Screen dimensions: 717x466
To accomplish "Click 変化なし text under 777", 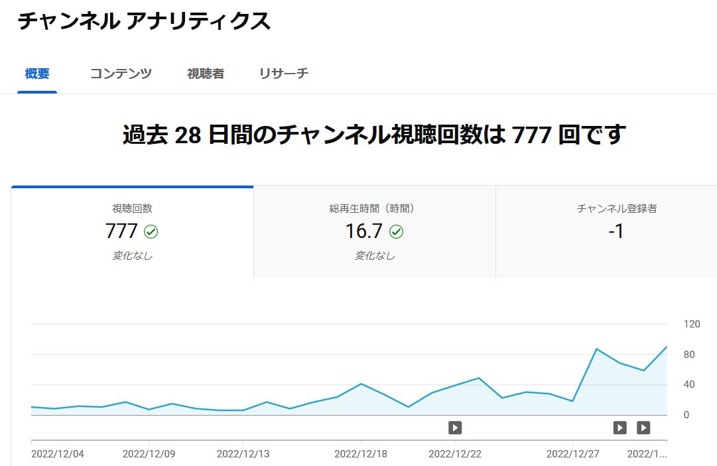I will (x=132, y=255).
